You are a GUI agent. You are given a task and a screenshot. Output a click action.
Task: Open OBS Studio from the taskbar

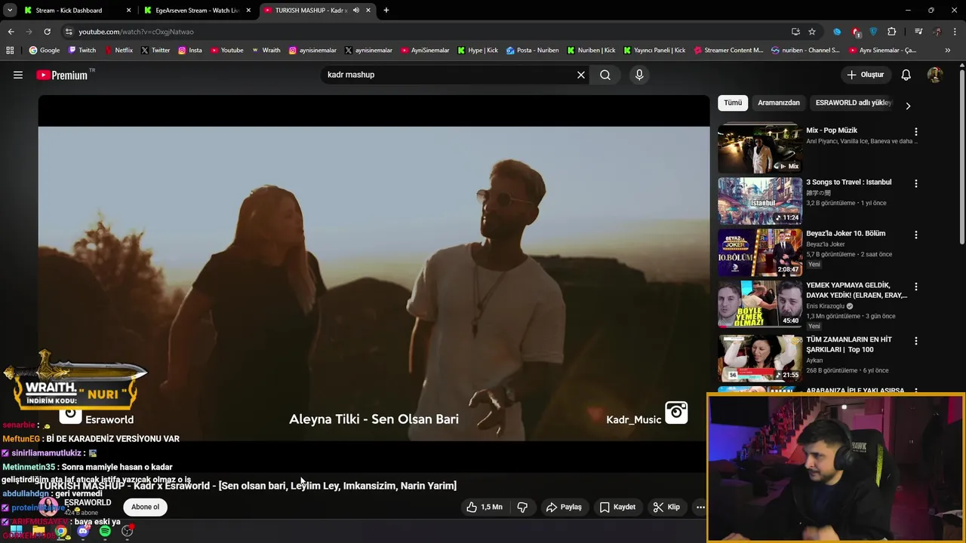tap(128, 531)
